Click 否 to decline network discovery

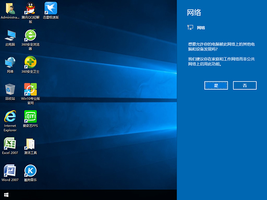(245, 85)
